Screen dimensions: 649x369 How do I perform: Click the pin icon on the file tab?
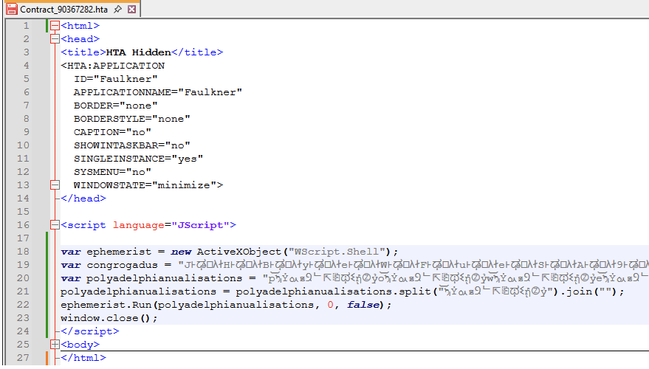click(x=118, y=9)
